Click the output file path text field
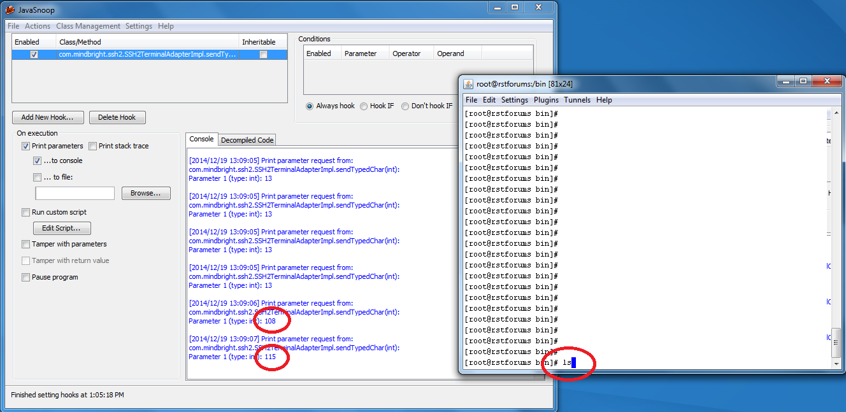 [x=75, y=193]
